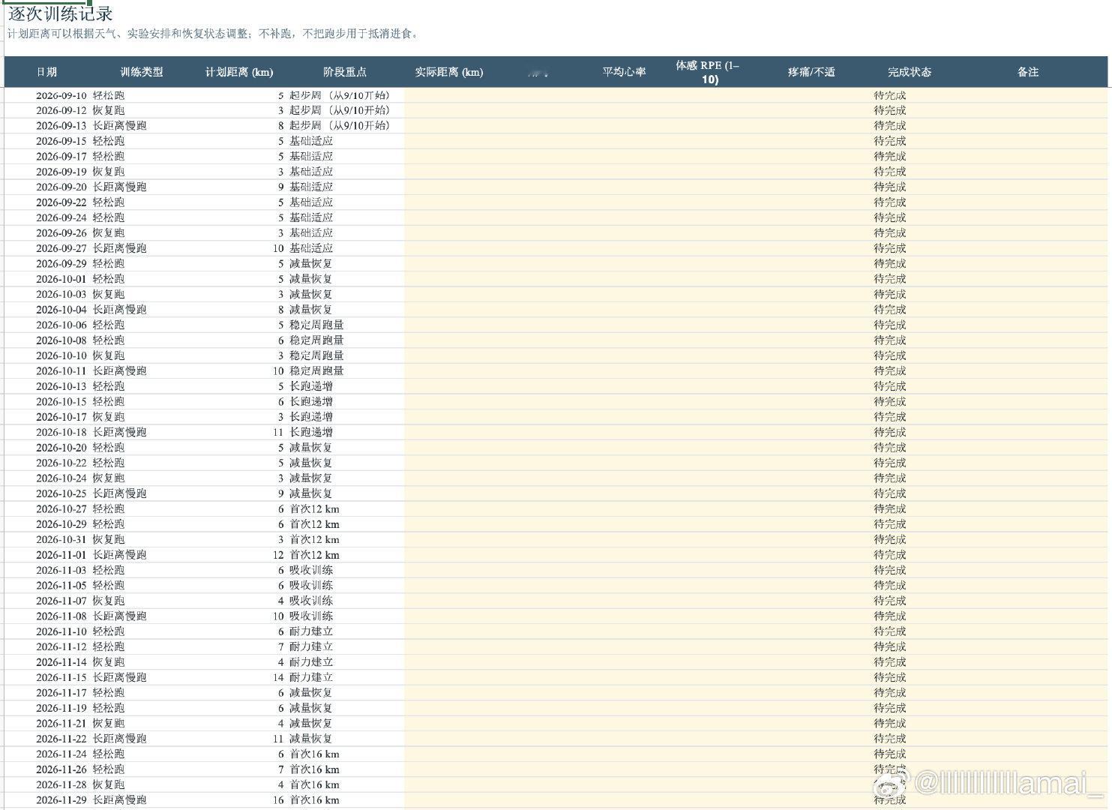1112x810 pixels.
Task: Select the 完成状态 column header
Action: click(x=910, y=72)
